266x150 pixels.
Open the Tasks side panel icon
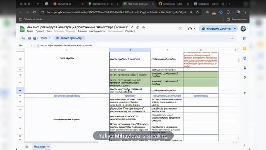coord(245,58)
